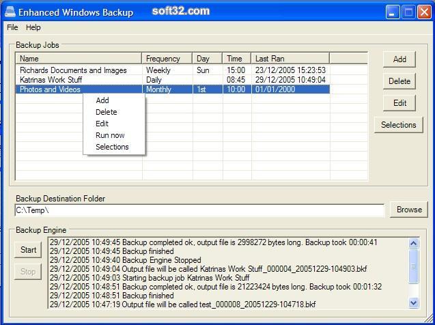Click the Edit button on the right
Viewport: 435px width, 325px height.
(399, 103)
